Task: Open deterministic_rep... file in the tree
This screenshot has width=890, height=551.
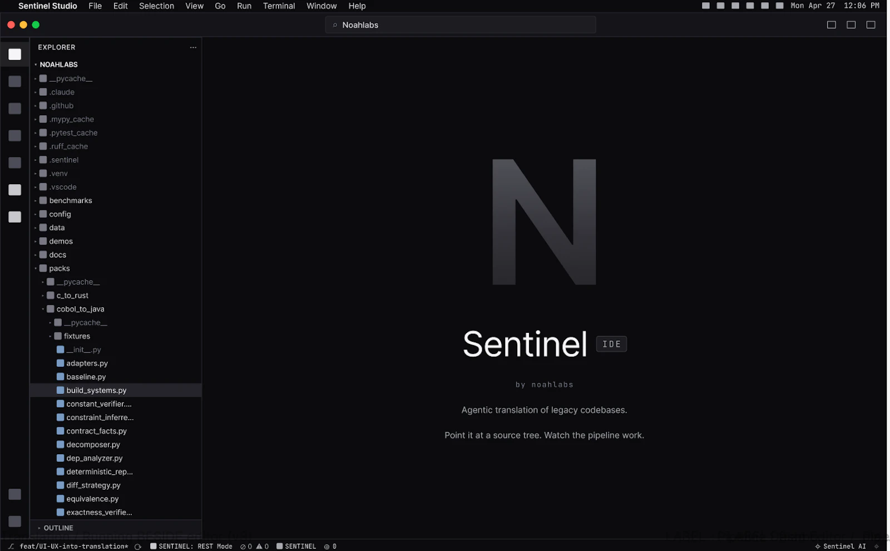Action: [116, 471]
